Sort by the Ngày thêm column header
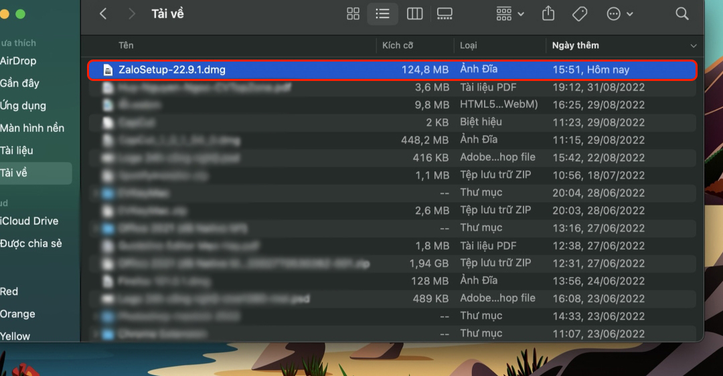Viewport: 723px width, 376px height. click(576, 45)
